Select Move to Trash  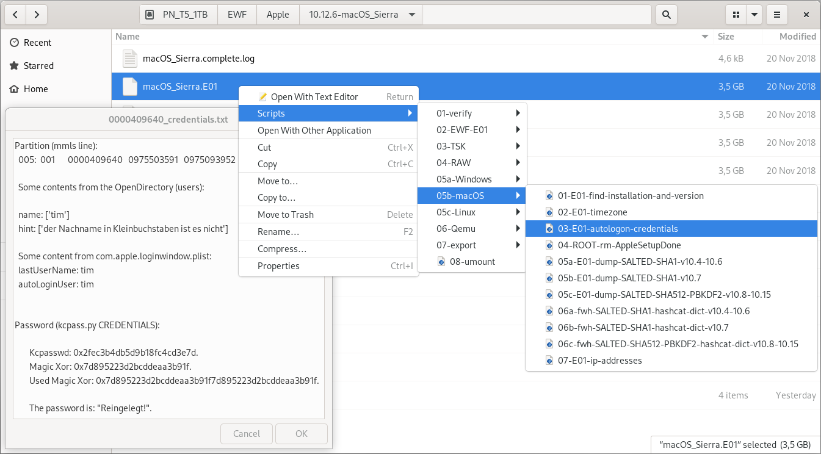(x=328, y=215)
